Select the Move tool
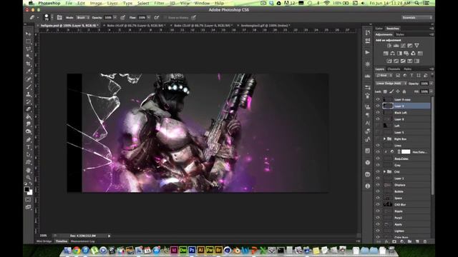Viewport: 458px width, 257px height. pyautogui.click(x=29, y=34)
